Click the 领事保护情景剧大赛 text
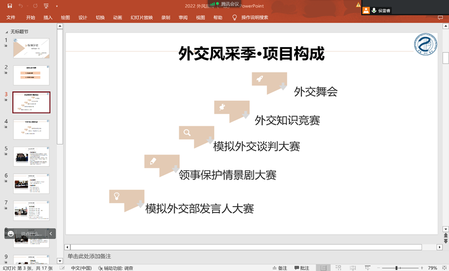The image size is (449, 271). 227,175
